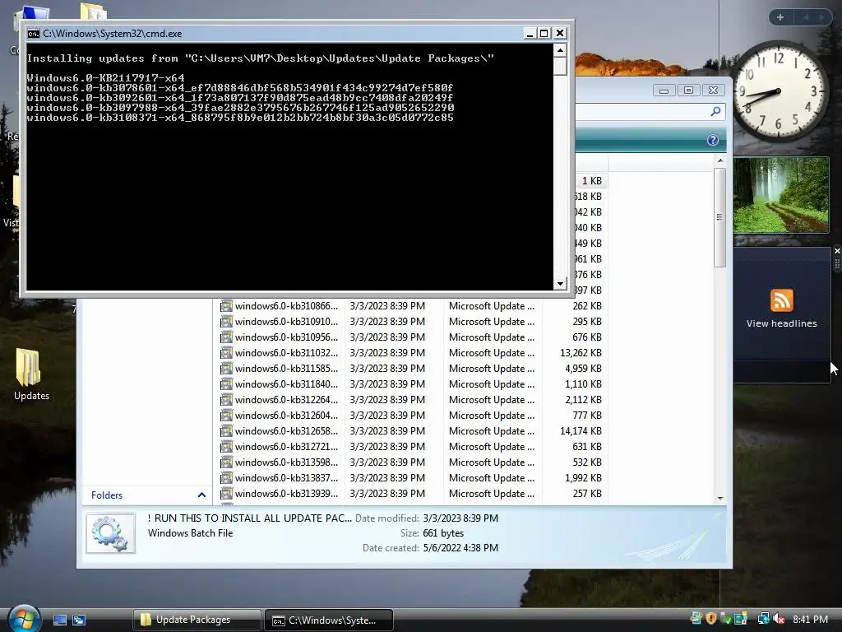
Task: Select file windows6.0-kb313837...
Action: pos(286,477)
